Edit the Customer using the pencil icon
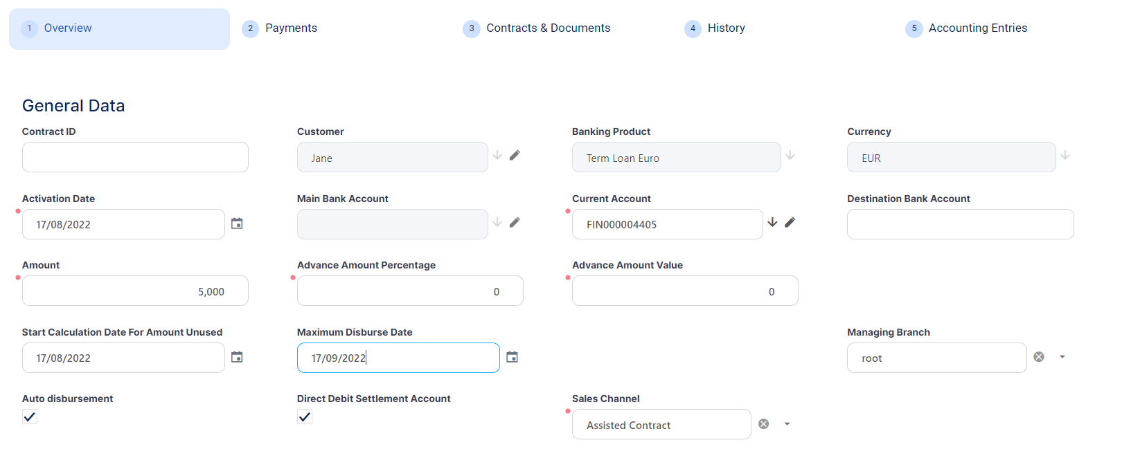The image size is (1122, 456). tap(515, 156)
